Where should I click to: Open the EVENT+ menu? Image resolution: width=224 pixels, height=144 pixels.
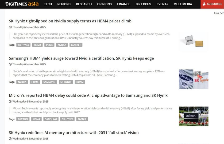pyautogui.click(x=162, y=4)
